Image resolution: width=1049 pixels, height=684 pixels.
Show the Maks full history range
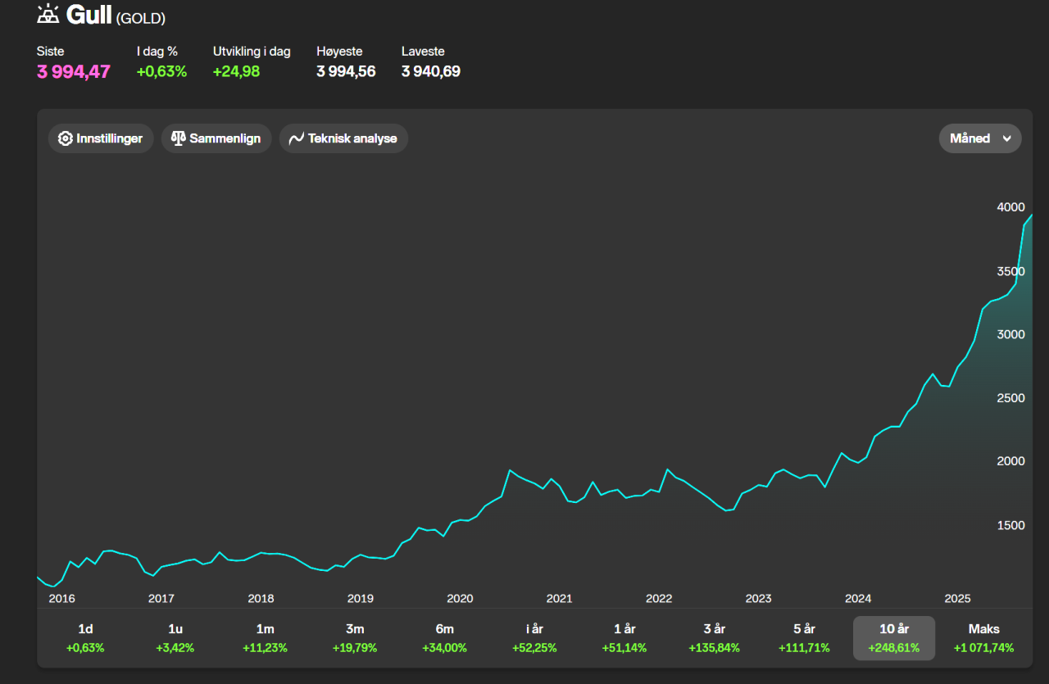[983, 638]
